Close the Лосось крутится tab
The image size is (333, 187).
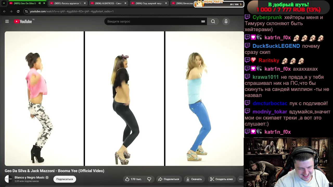coord(85,3)
